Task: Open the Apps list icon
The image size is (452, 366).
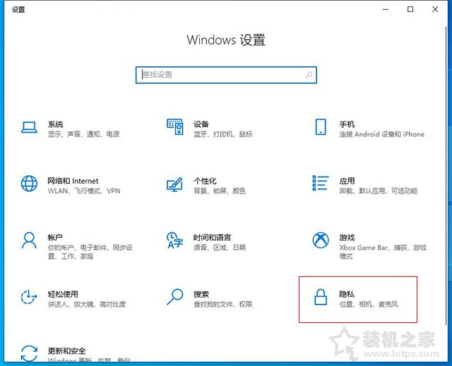Action: tap(320, 183)
